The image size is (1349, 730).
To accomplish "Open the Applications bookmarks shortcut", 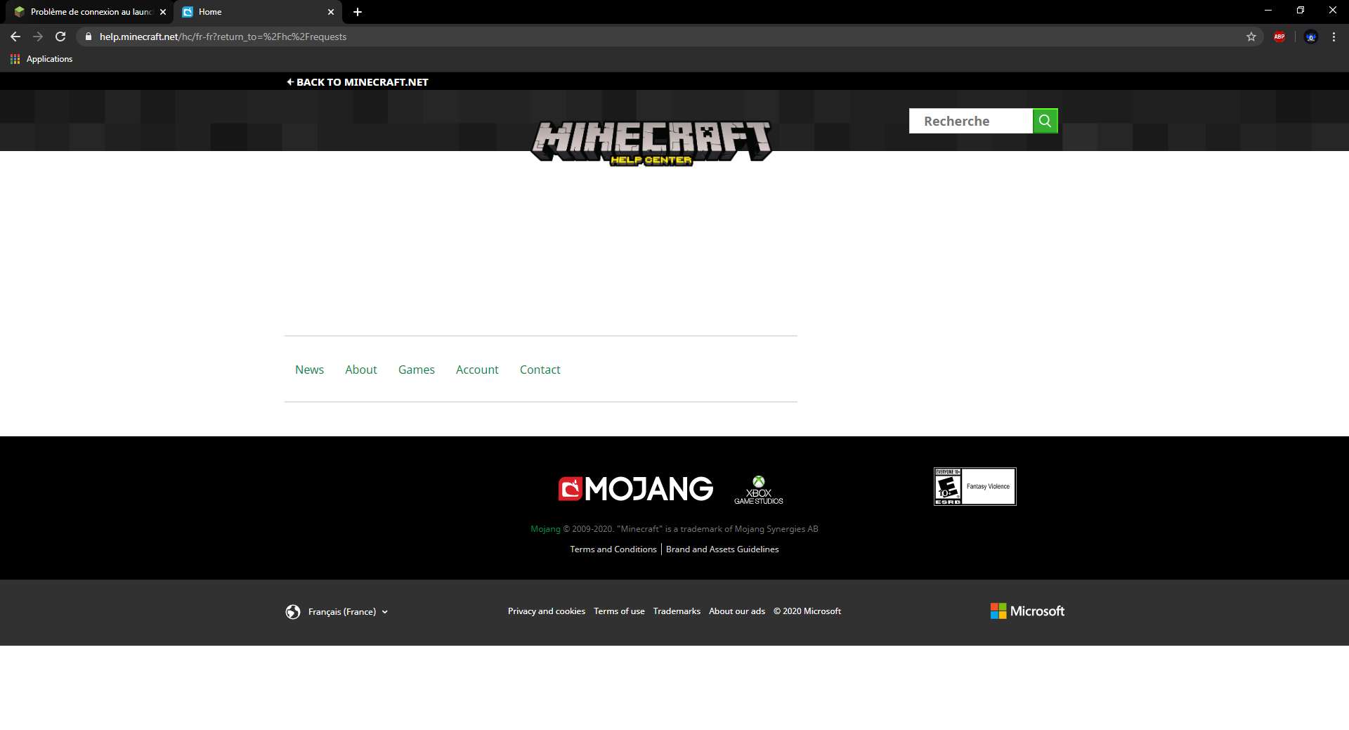I will pos(41,59).
